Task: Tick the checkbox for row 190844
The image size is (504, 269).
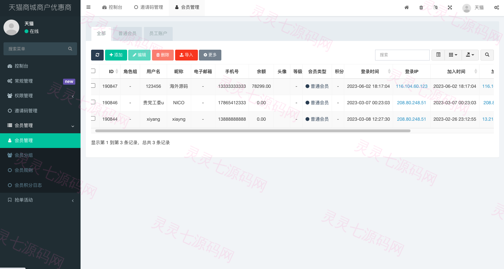Action: (x=93, y=119)
